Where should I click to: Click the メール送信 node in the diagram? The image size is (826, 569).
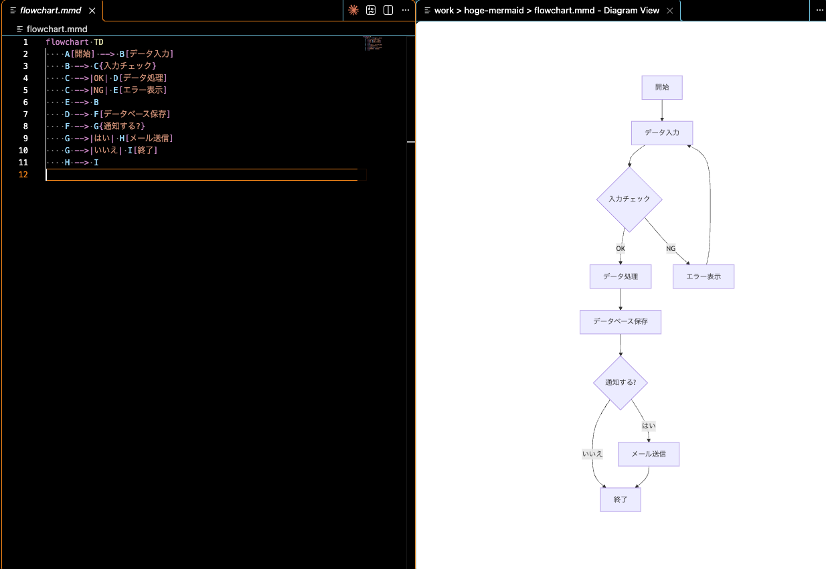tap(649, 454)
